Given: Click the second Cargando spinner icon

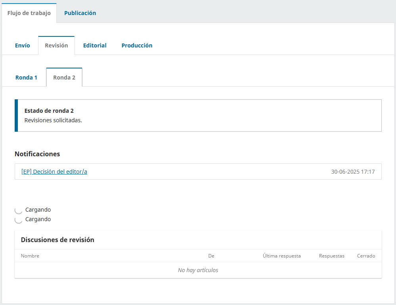Looking at the screenshot, I should [x=19, y=220].
